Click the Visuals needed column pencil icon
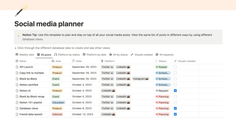236x124 pixels. (175, 61)
